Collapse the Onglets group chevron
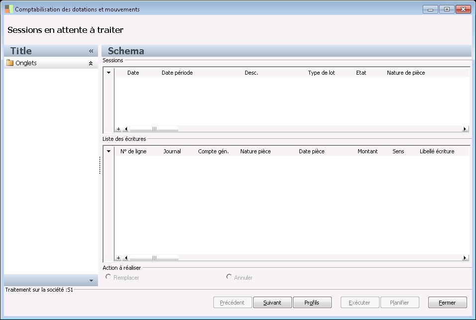Image resolution: width=476 pixels, height=320 pixels. pyautogui.click(x=91, y=64)
